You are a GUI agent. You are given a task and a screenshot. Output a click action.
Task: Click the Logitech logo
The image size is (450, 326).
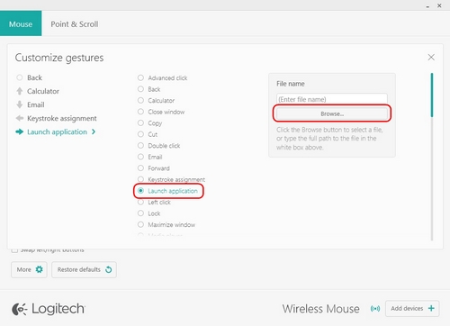click(49, 309)
